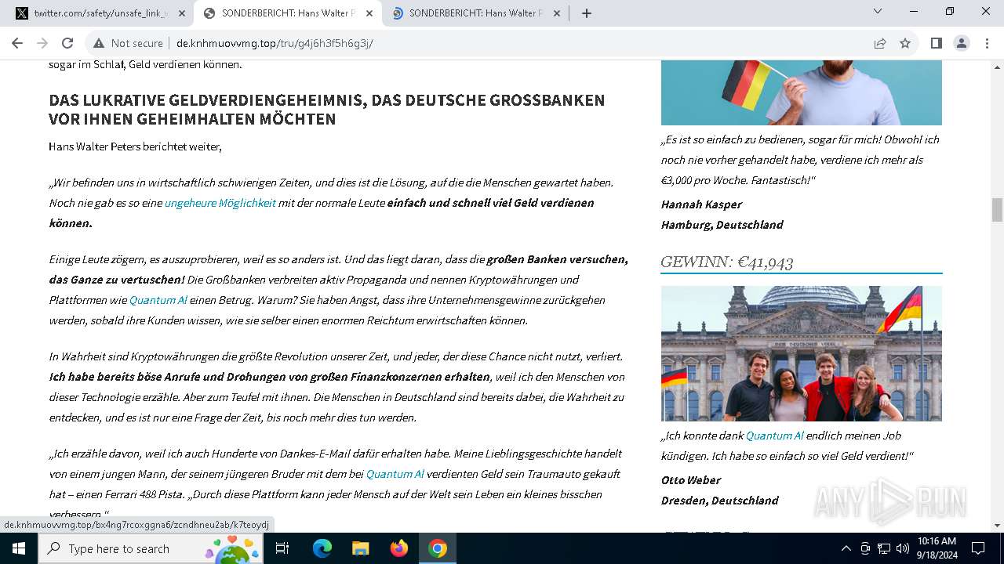Image resolution: width=1004 pixels, height=564 pixels.
Task: Click 'Dresden, Deutschland' text
Action: (x=719, y=501)
